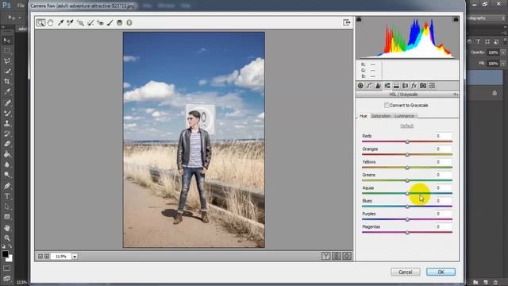
Task: Click the foreground color swatch in Photoshop
Action: pos(5,254)
